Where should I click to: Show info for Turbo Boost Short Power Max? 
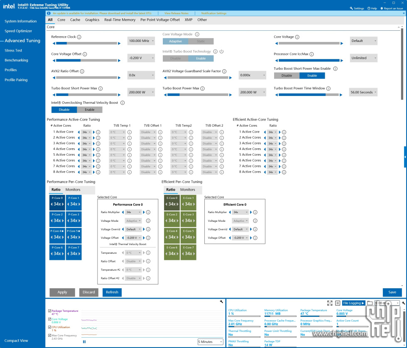(x=101, y=88)
